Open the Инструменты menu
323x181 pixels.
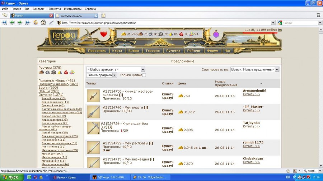pos(72,9)
